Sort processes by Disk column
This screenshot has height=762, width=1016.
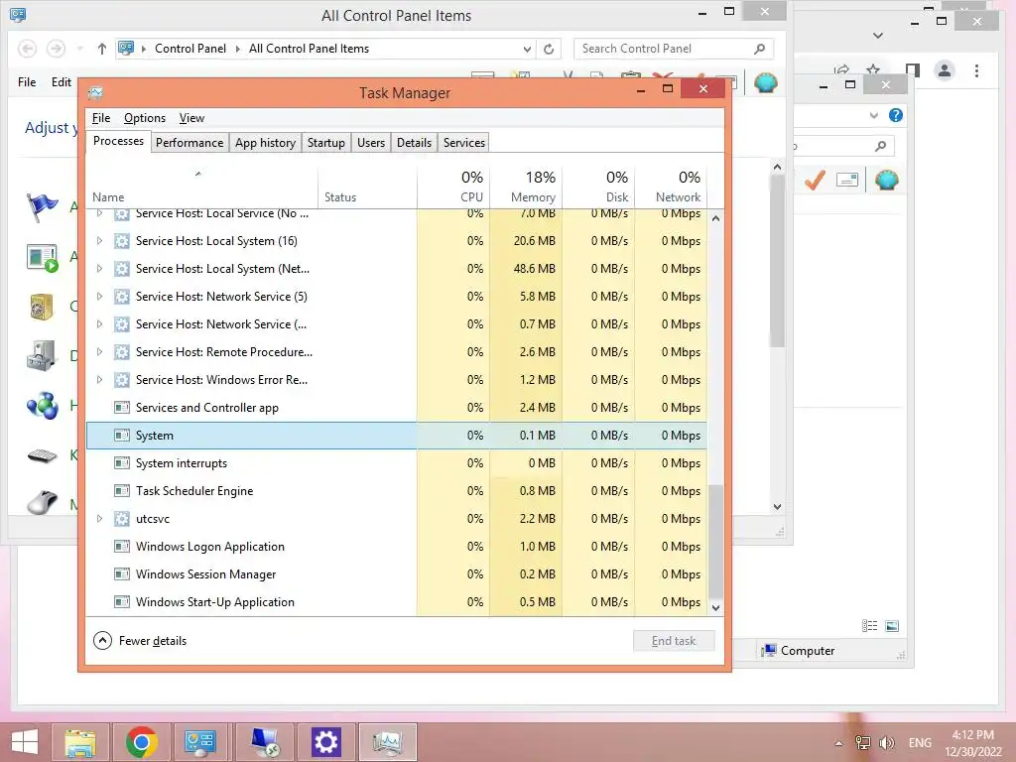pyautogui.click(x=598, y=187)
